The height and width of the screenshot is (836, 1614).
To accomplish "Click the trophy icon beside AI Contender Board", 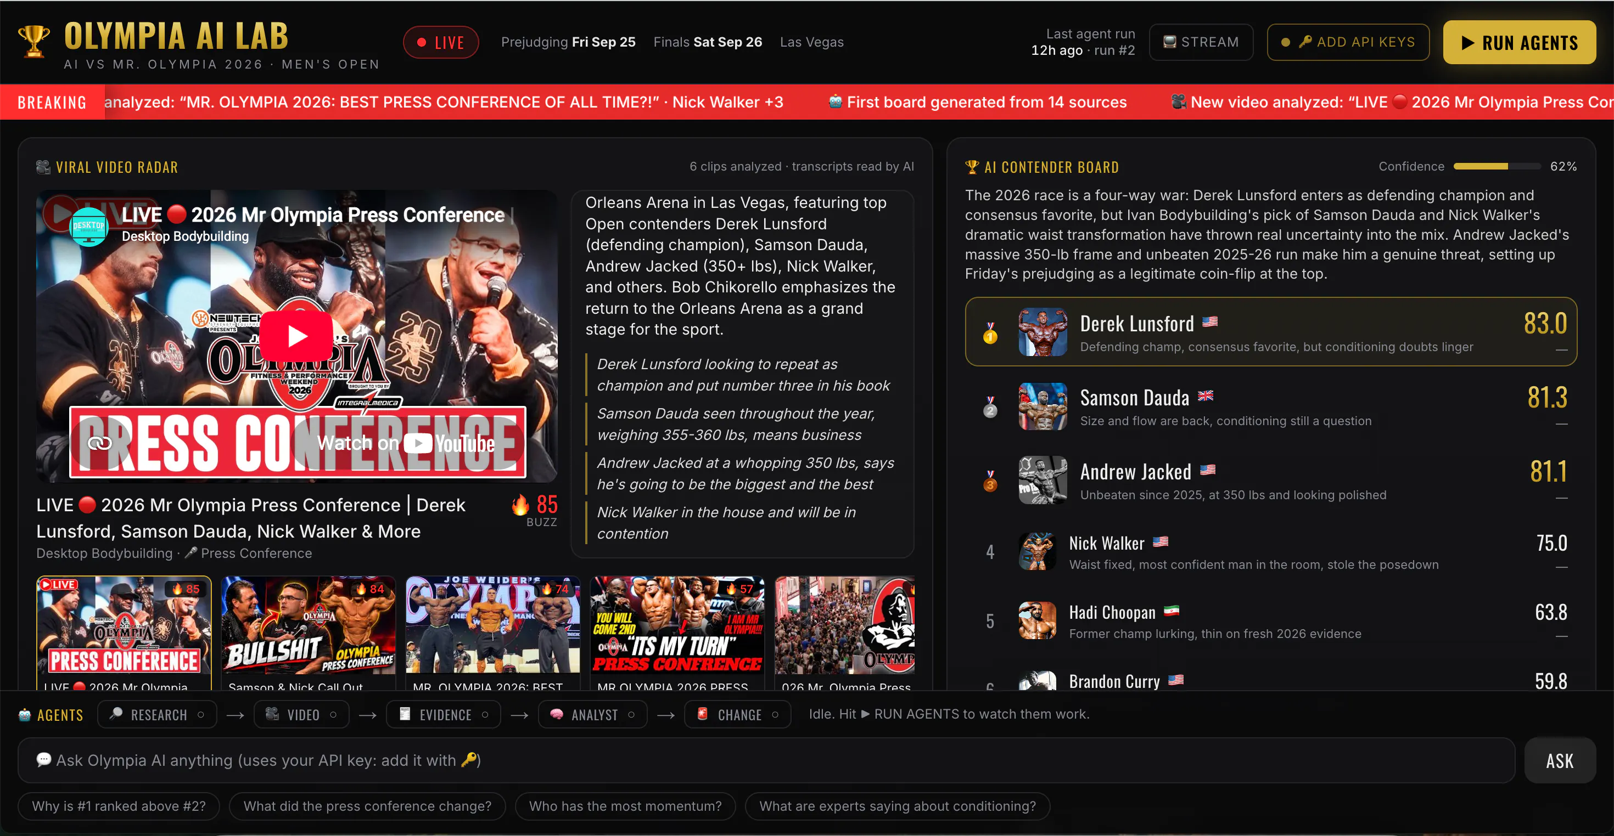I will pyautogui.click(x=972, y=167).
